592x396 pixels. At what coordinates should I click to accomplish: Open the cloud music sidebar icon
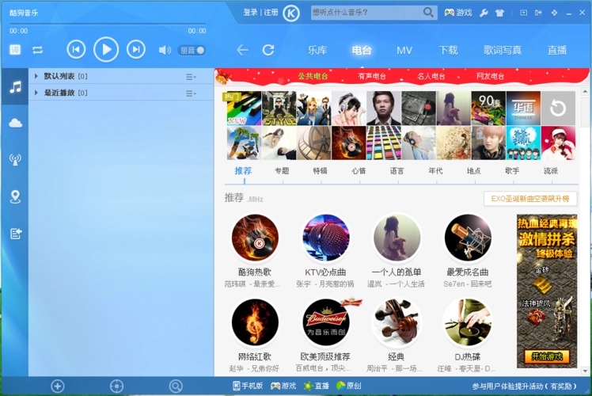(x=15, y=123)
